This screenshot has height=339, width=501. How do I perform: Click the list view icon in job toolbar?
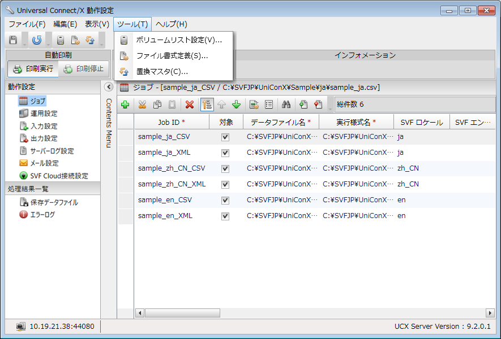269,105
